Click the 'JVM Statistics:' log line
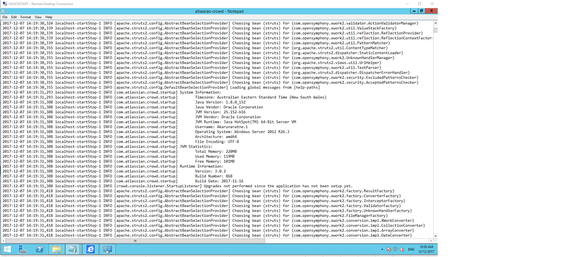The width and height of the screenshot is (565, 257). 196,147
